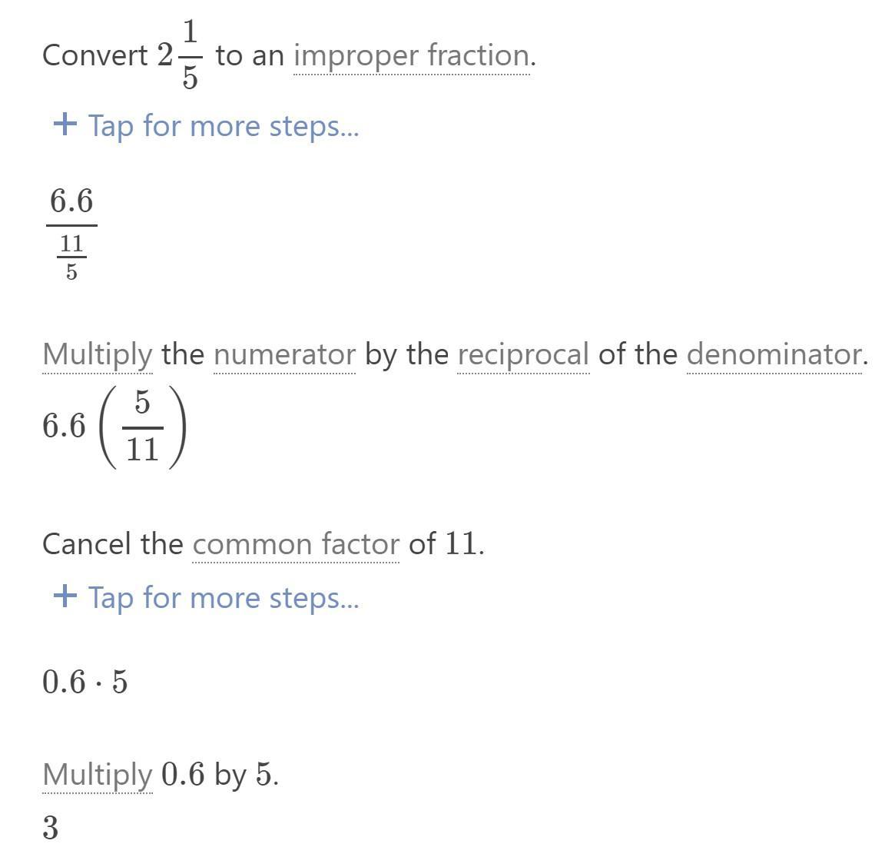Click the word "Convert" in the first step
This screenshot has height=857, width=895.
94,56
